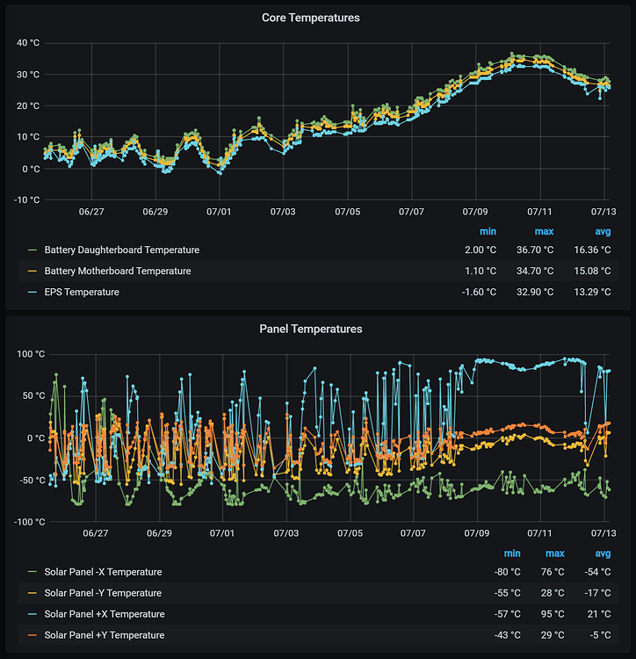Screen dimensions: 636x659
Task: Click the -54 °C avg value
Action: (597, 572)
